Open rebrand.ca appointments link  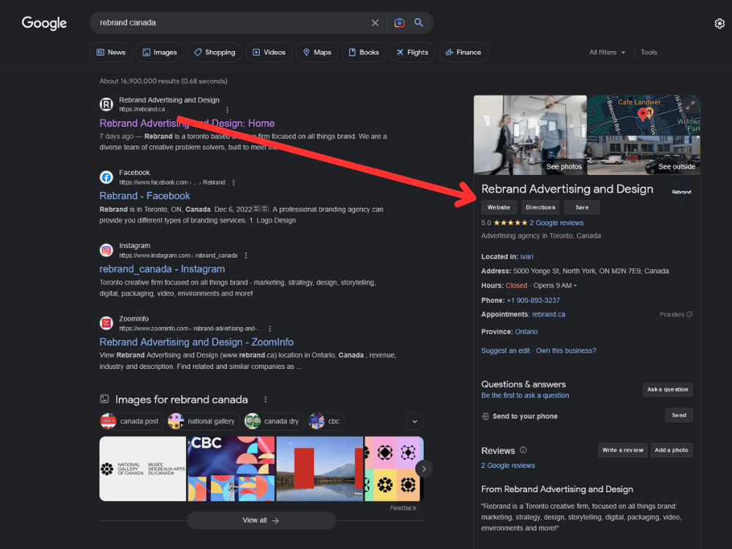(548, 315)
